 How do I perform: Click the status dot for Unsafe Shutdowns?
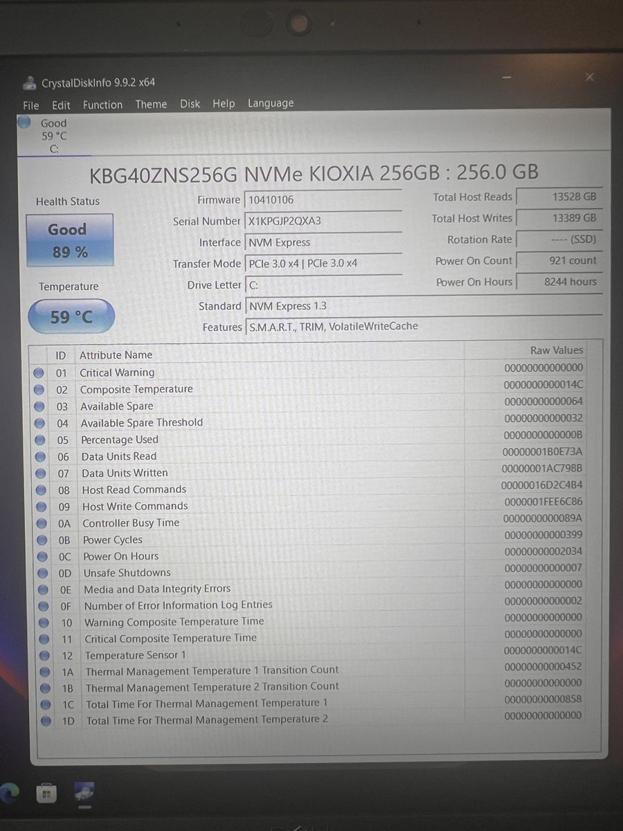point(43,573)
